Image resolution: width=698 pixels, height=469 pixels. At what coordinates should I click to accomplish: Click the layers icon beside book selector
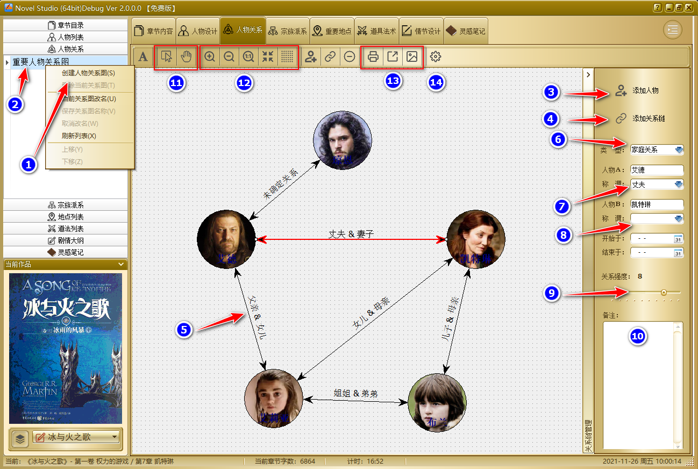pos(20,439)
